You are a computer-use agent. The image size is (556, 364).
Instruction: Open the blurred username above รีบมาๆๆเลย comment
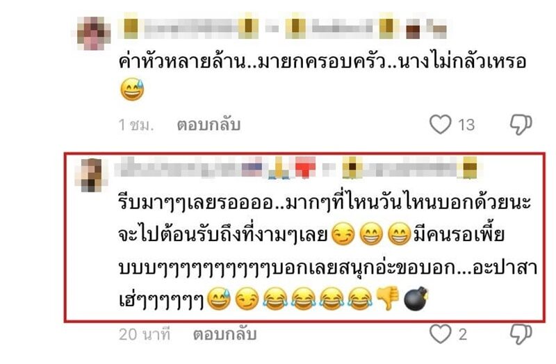click(x=297, y=167)
